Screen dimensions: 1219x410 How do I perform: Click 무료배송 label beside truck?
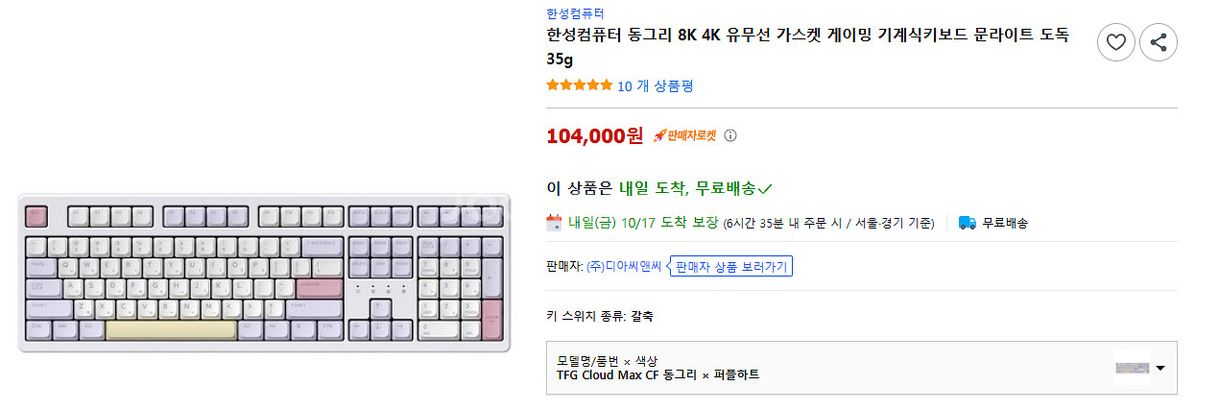1005,223
